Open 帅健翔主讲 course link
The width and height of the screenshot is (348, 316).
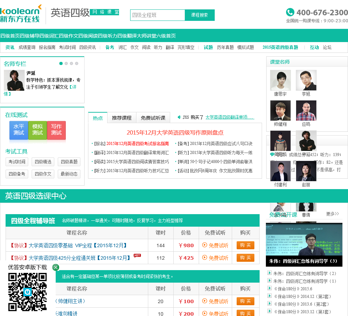coord(70,301)
